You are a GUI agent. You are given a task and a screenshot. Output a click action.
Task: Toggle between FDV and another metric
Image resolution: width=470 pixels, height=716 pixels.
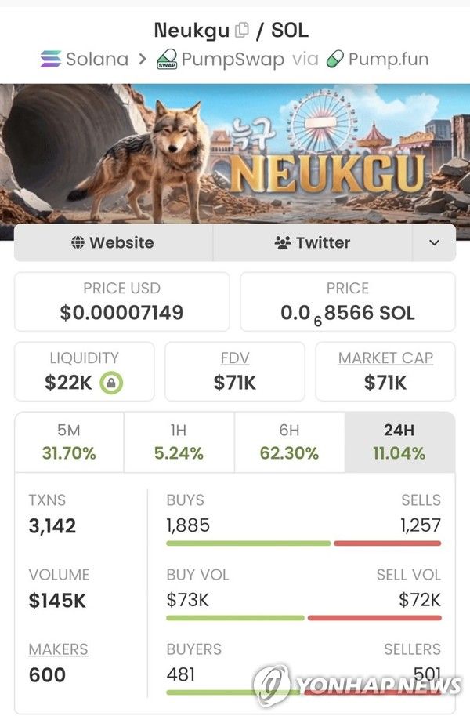coord(235,358)
